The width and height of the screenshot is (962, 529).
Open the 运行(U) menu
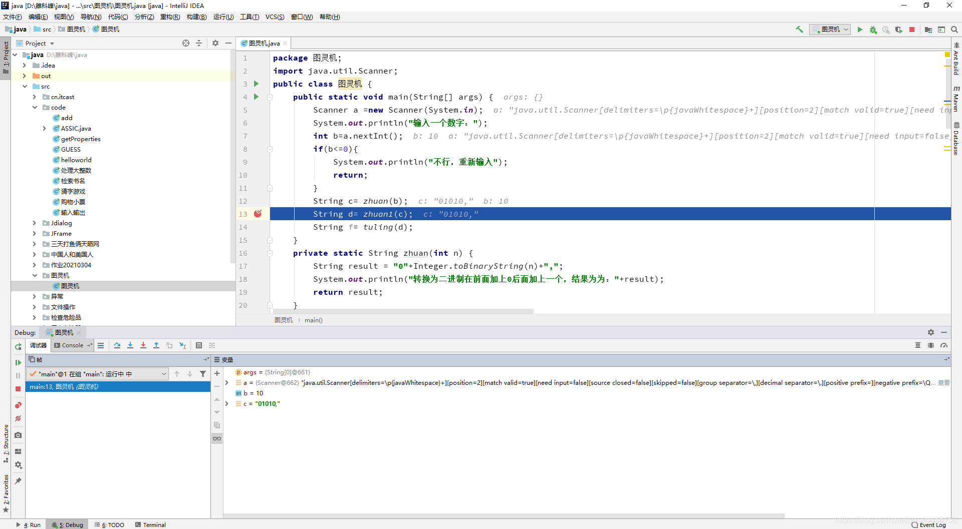pyautogui.click(x=223, y=17)
